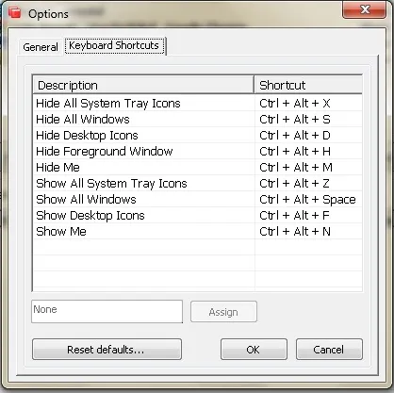Viewport: 394px width, 393px height.
Task: Click the Cancel button
Action: pyautogui.click(x=329, y=349)
